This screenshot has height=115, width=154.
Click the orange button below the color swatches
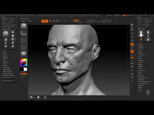point(24,73)
